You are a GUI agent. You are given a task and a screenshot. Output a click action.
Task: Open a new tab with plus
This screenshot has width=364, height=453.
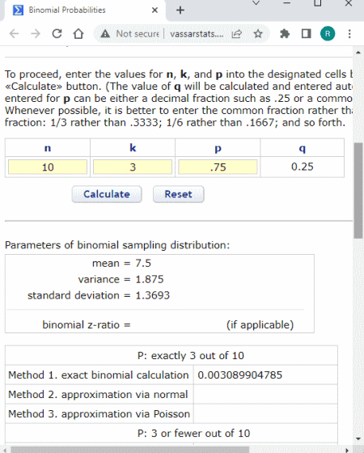(x=180, y=10)
